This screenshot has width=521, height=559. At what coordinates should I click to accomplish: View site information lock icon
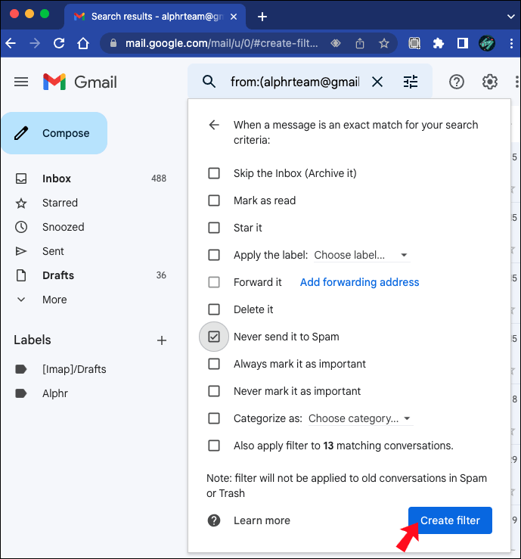(113, 43)
